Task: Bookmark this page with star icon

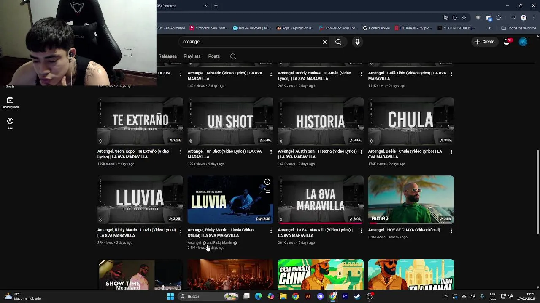Action: tap(464, 18)
